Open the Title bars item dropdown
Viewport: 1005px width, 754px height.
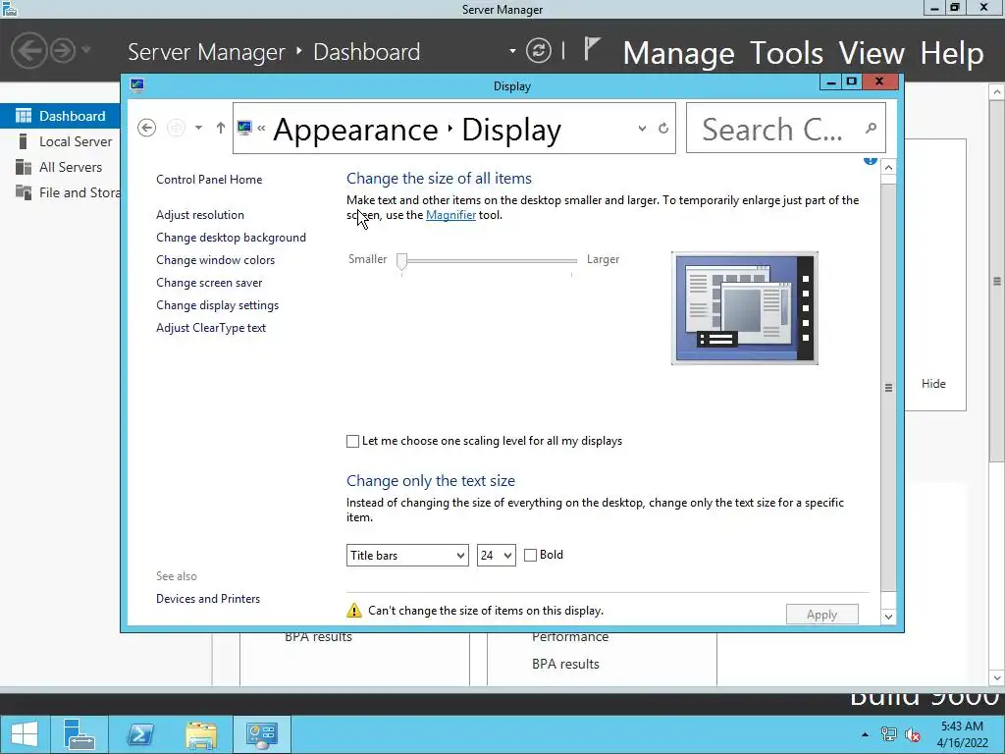point(407,556)
